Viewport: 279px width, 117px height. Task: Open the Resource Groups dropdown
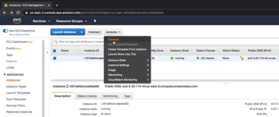[72, 21]
